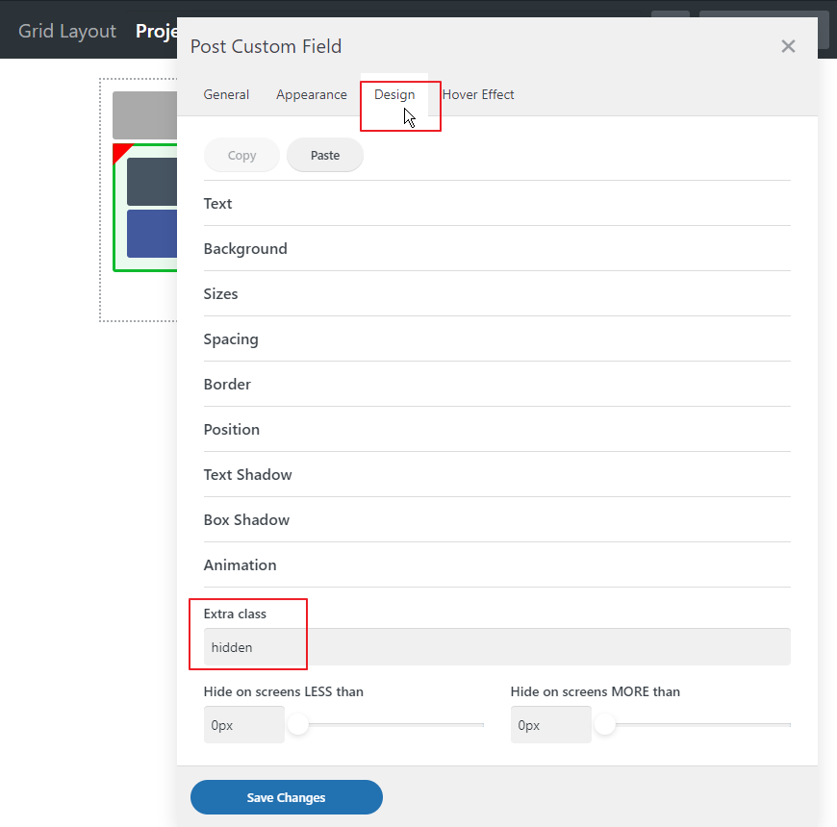This screenshot has height=827, width=837.
Task: Click the Hide on screens MORE than value field
Action: 551,725
